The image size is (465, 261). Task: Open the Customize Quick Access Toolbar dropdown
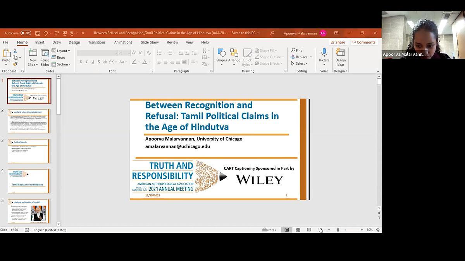(83, 33)
